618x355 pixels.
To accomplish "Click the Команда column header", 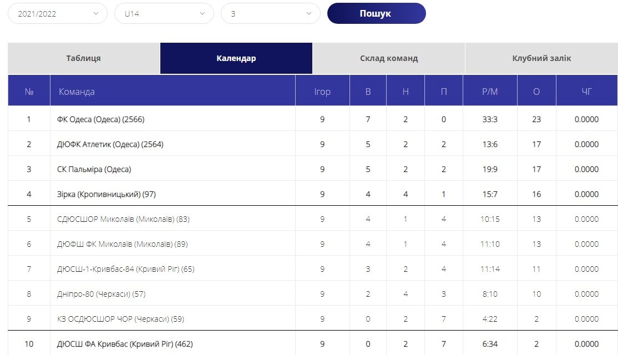I will (77, 92).
